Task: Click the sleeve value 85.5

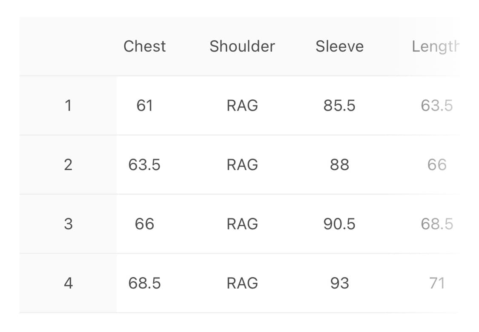Action: [x=339, y=105]
